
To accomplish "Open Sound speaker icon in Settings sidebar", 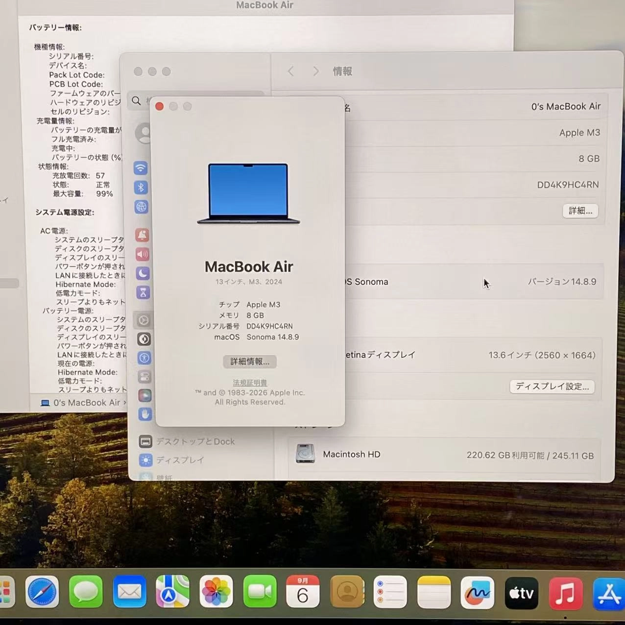I will (143, 254).
